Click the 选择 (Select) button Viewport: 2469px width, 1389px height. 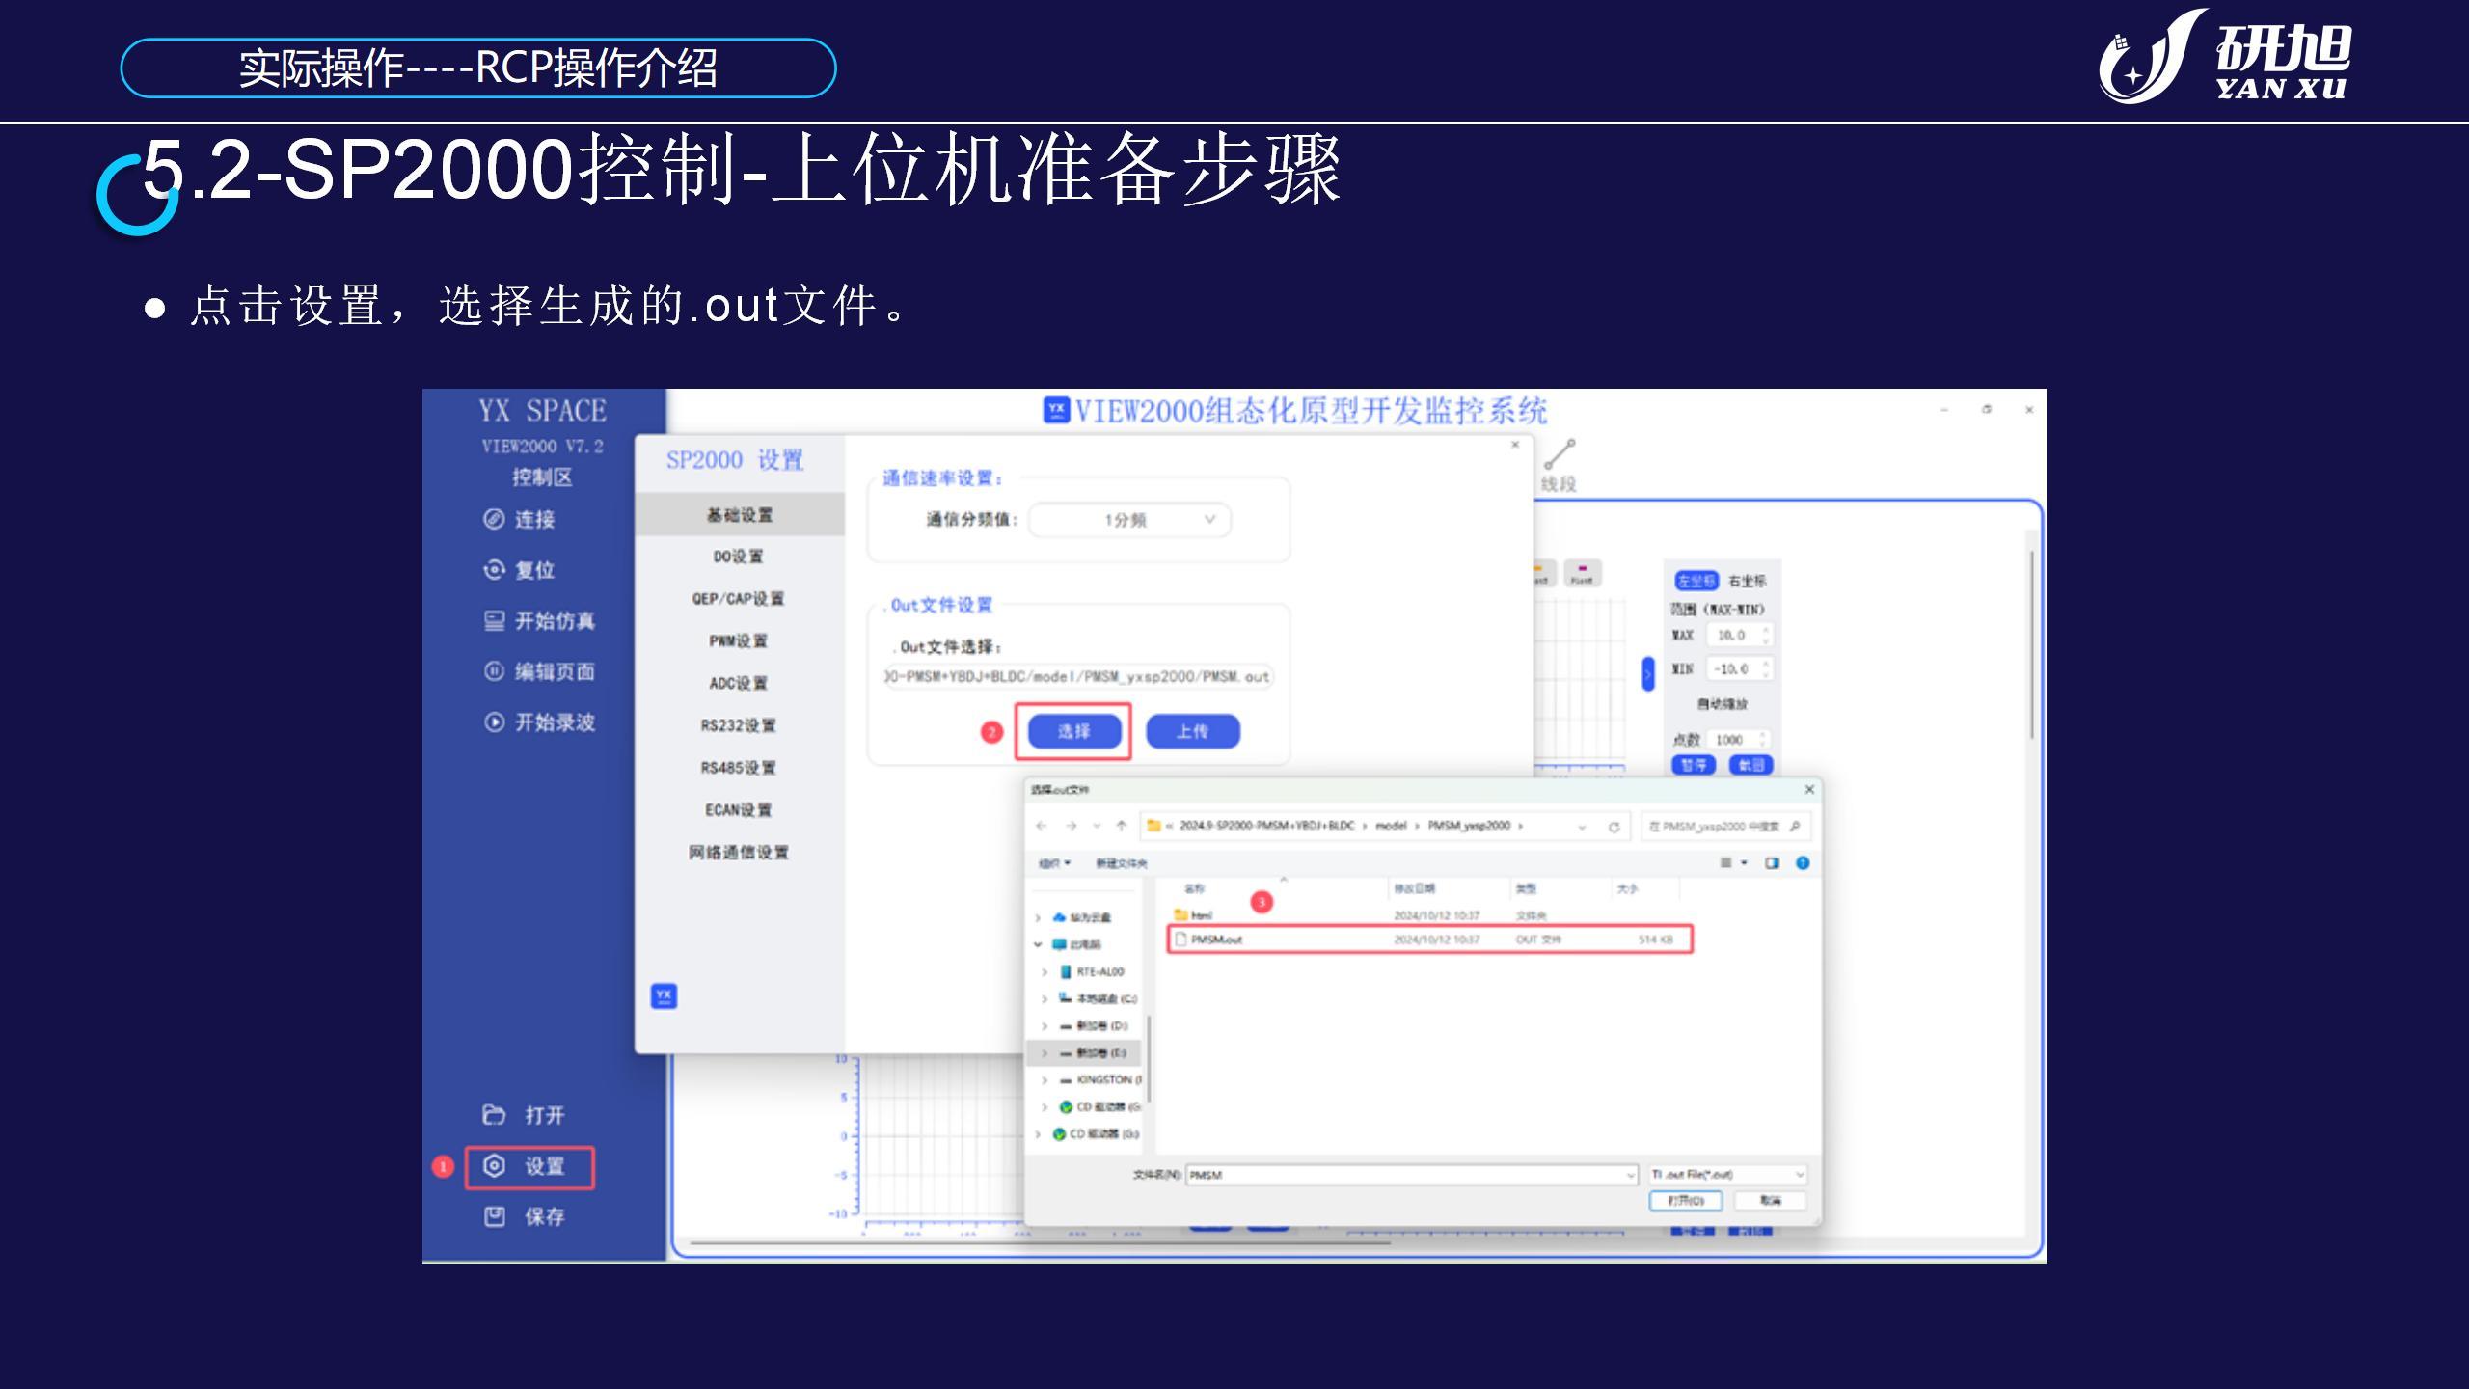tap(1074, 731)
